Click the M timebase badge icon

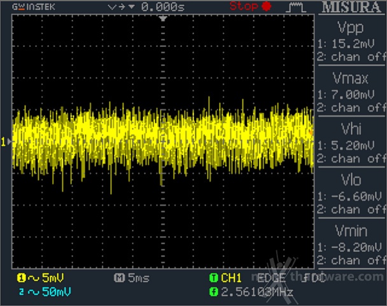(119, 278)
